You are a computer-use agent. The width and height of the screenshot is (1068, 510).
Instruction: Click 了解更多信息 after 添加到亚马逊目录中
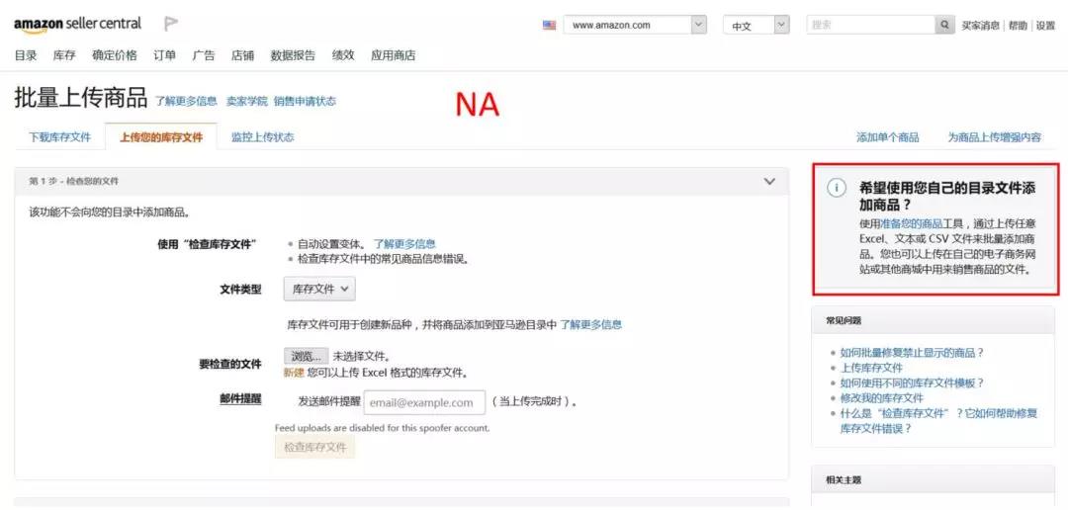(x=590, y=325)
